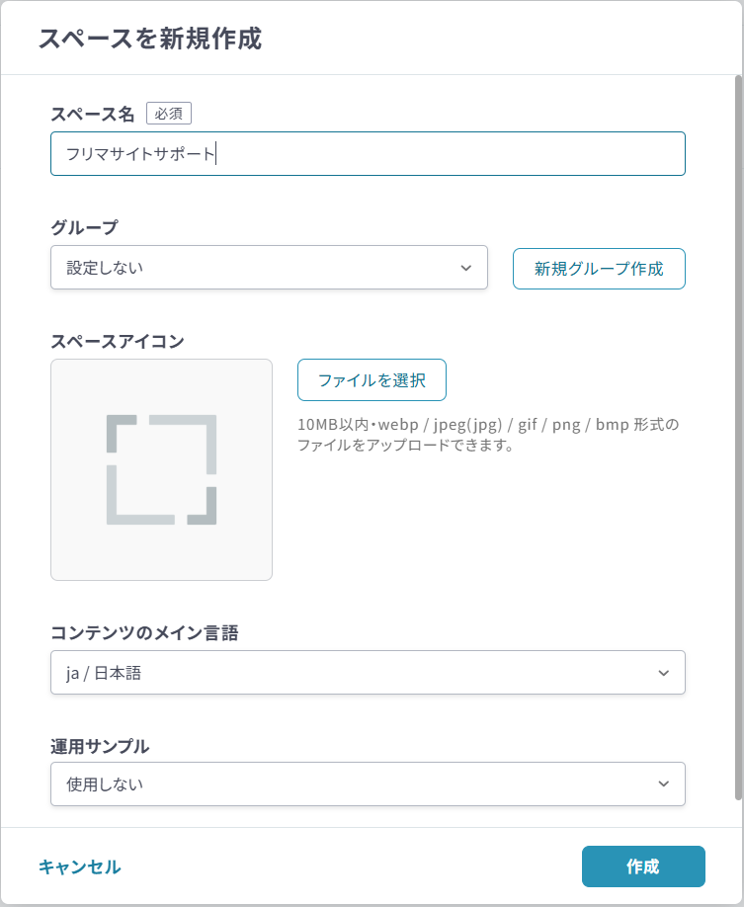The width and height of the screenshot is (744, 907).
Task: Click the chevron in コンテンツのメイン言語 dropdown
Action: click(663, 673)
